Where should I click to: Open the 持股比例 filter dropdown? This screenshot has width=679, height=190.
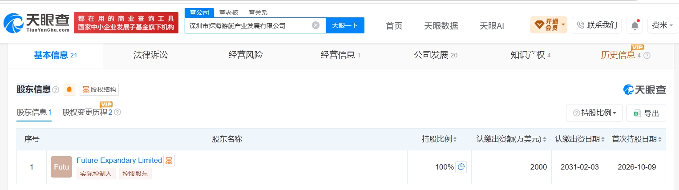[x=594, y=113]
